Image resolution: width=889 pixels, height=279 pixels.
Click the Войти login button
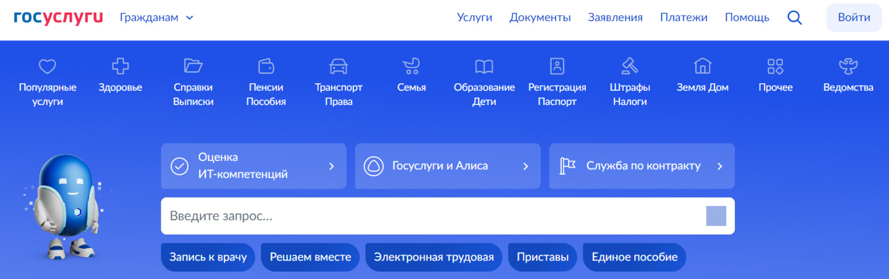854,18
